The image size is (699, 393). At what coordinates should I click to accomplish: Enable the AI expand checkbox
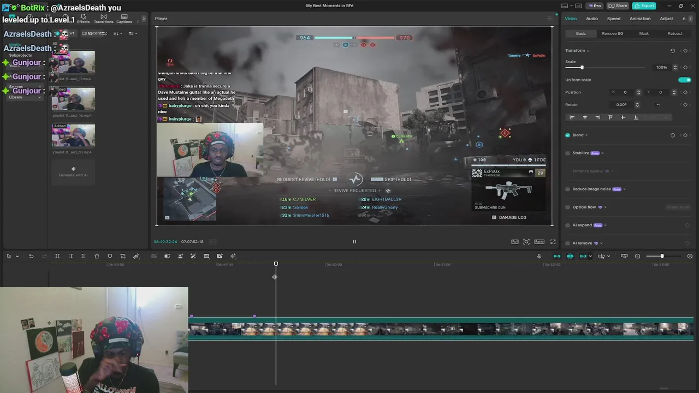pyautogui.click(x=567, y=225)
